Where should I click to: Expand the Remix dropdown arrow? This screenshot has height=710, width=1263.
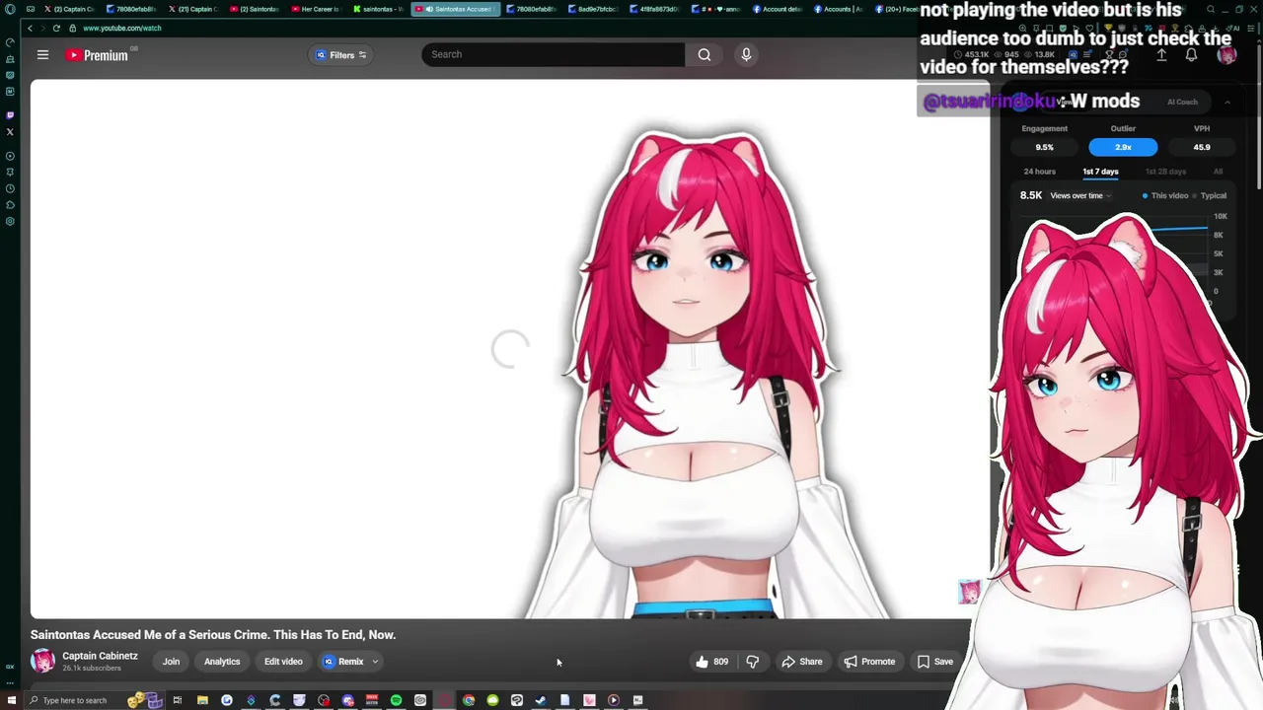pyautogui.click(x=375, y=662)
